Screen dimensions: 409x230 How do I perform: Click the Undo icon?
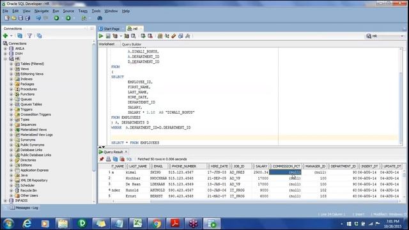click(38, 18)
